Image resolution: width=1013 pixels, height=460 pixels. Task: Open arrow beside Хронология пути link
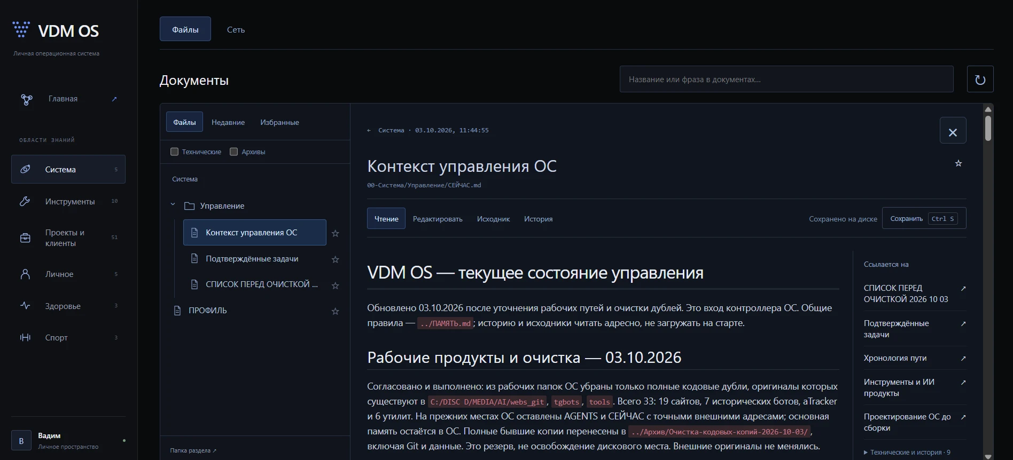point(963,358)
